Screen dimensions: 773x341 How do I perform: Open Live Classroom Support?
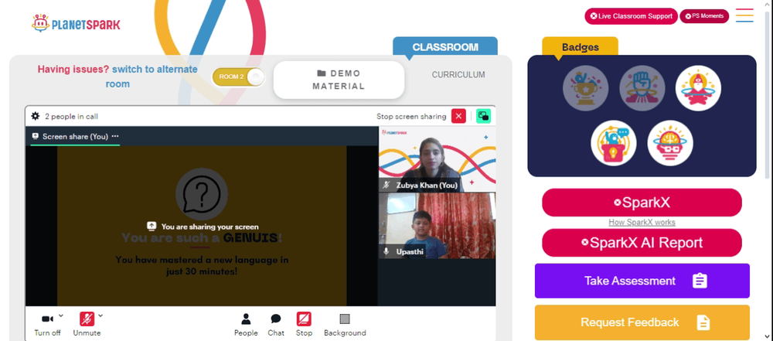(631, 16)
